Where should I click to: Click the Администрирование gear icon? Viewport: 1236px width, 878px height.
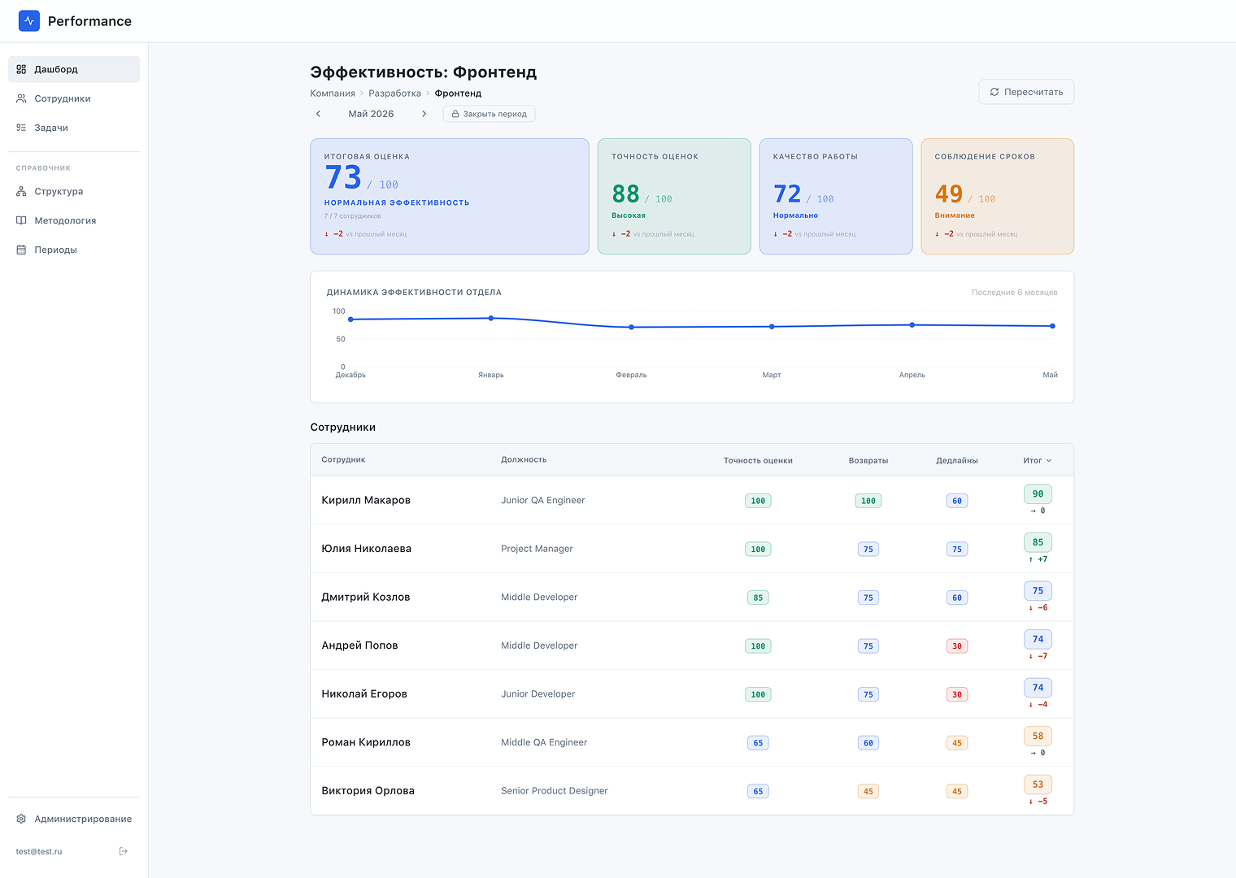click(x=21, y=819)
